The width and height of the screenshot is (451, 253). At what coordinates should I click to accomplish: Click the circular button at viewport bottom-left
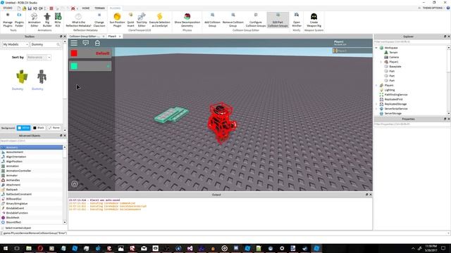tap(75, 184)
